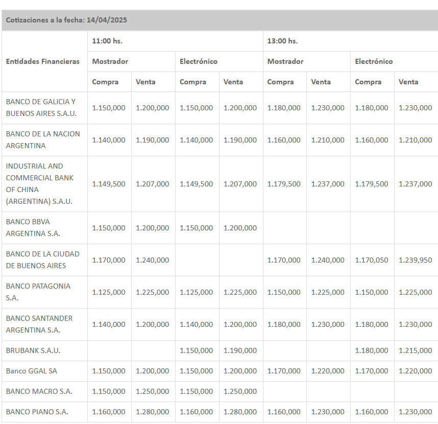Click Ciudad 11:00 Mostrador Compra 1.170,000
438x424 pixels.
coord(109,260)
